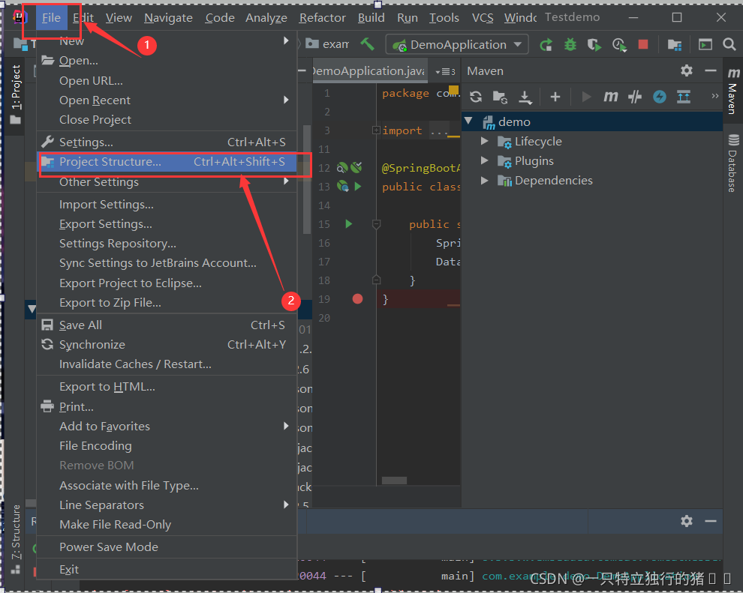This screenshot has width=743, height=593.
Task: Toggle Maven offline mode lightning icon
Action: (x=659, y=97)
